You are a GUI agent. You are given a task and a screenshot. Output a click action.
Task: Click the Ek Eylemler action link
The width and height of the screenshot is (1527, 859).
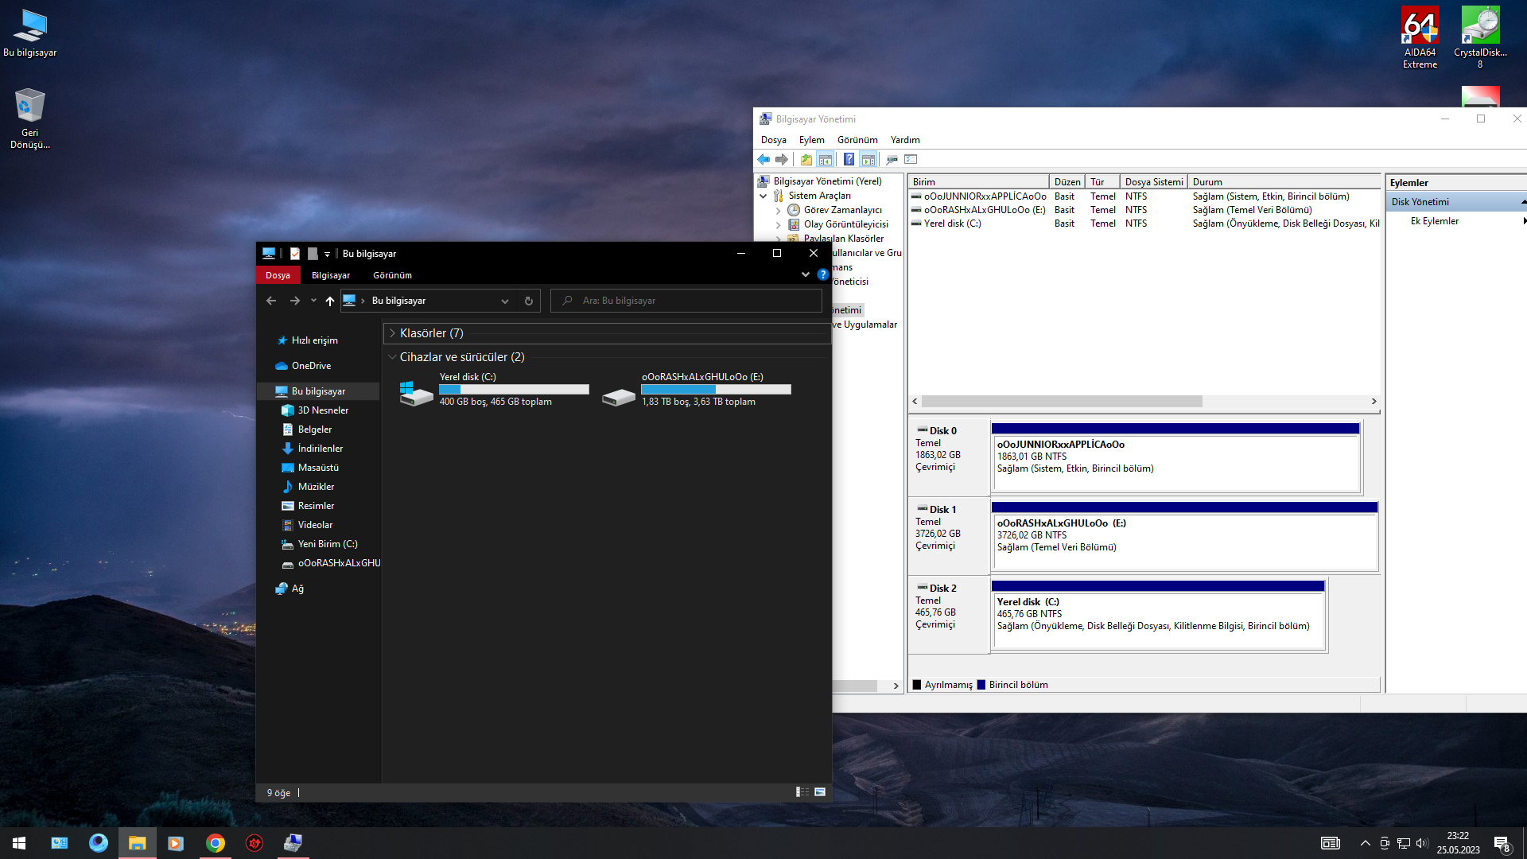pos(1434,221)
